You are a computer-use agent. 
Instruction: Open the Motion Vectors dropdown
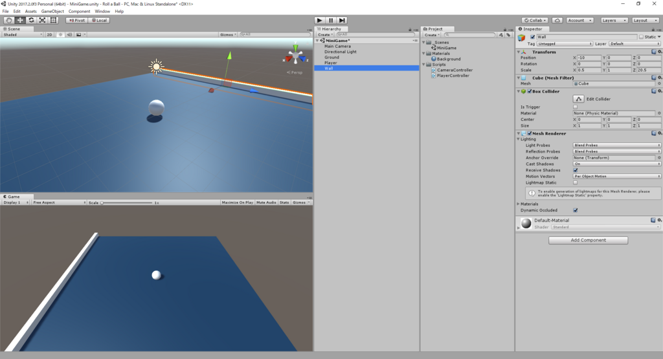pyautogui.click(x=617, y=176)
